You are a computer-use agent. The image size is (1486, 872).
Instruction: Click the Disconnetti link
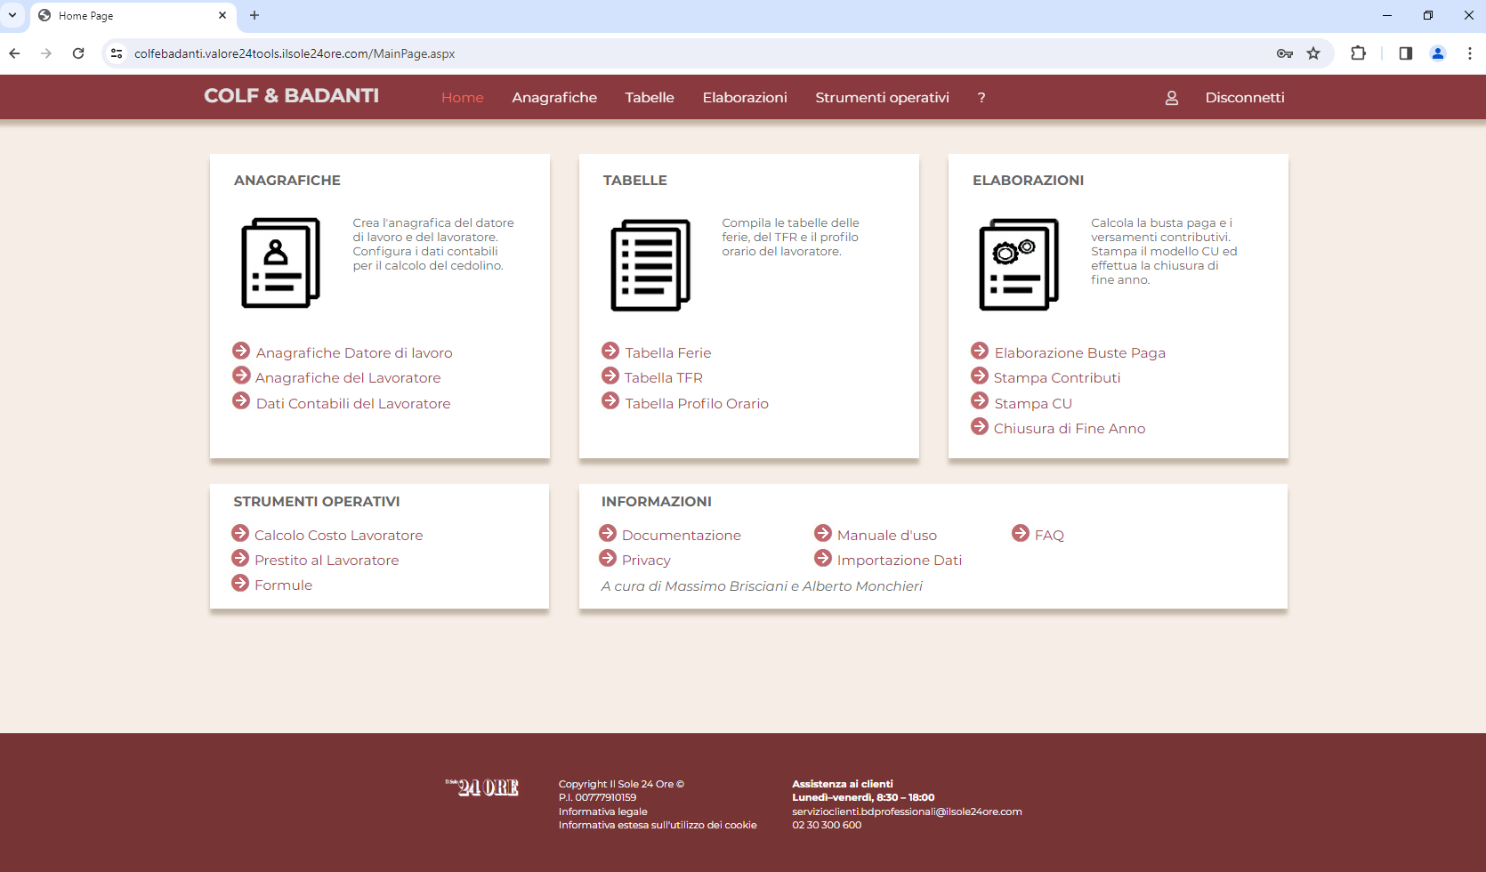pyautogui.click(x=1245, y=98)
